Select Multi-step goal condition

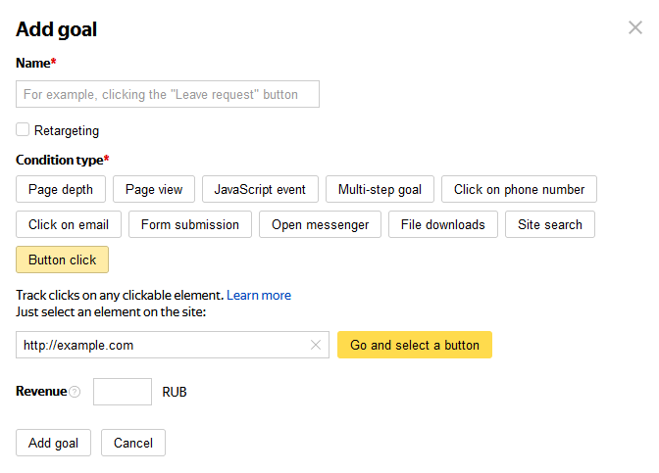click(x=380, y=189)
